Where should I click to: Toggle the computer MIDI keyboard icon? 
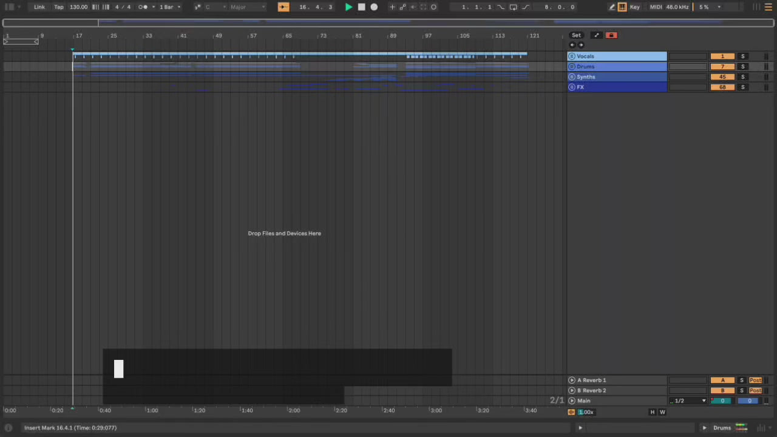[x=622, y=7]
